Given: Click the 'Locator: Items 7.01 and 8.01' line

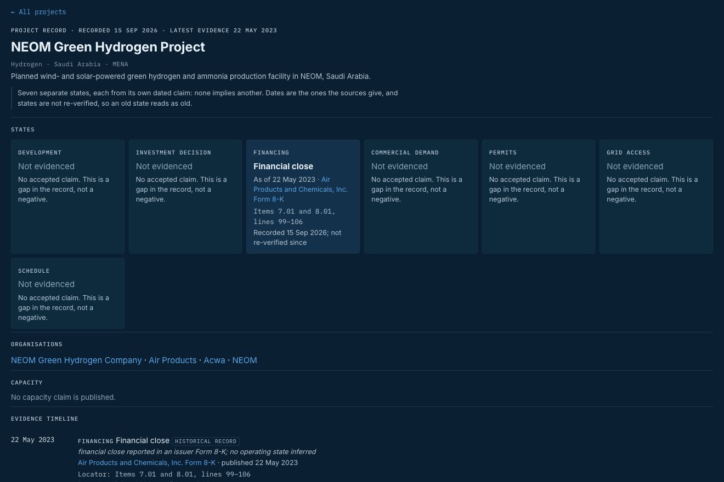Looking at the screenshot, I should (164, 474).
